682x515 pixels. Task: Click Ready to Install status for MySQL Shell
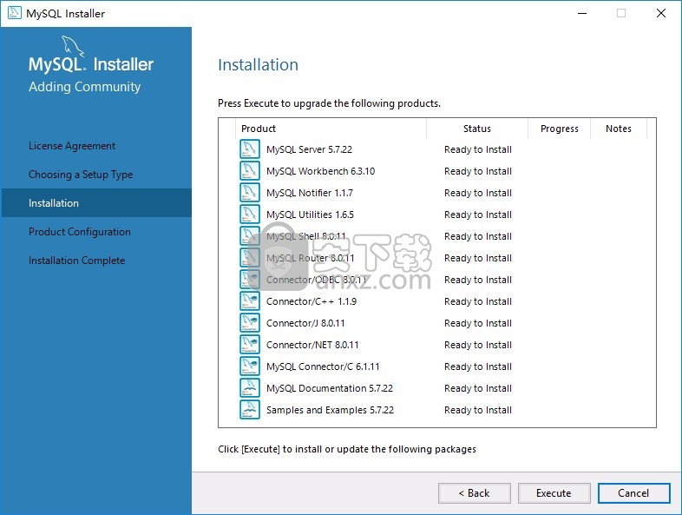click(x=478, y=236)
